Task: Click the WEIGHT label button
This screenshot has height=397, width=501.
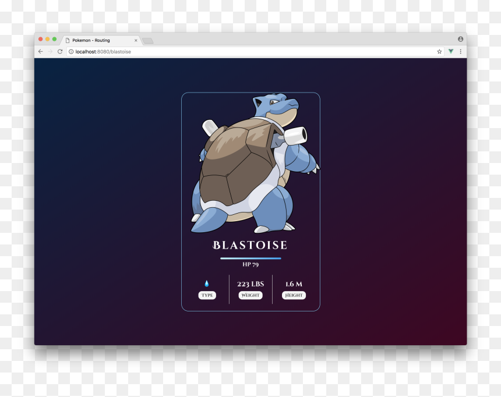Action: (x=250, y=295)
